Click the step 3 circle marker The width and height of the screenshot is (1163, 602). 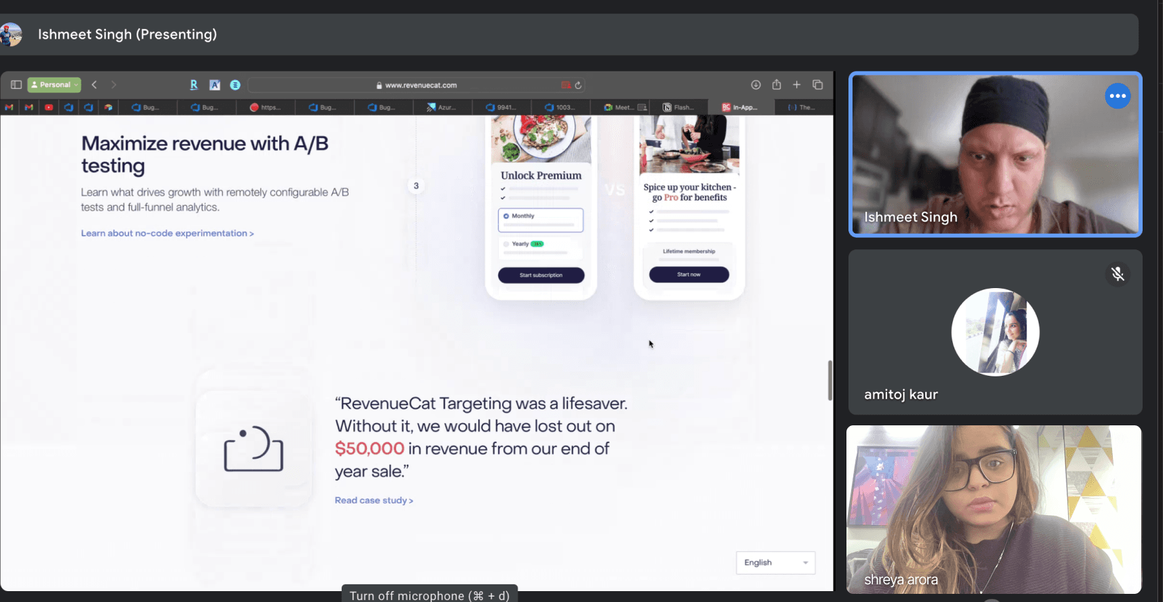[x=416, y=185]
